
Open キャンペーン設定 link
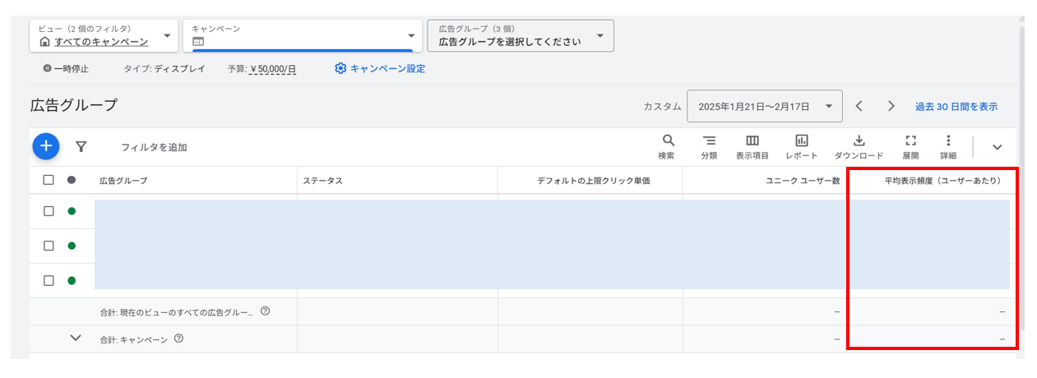click(388, 68)
